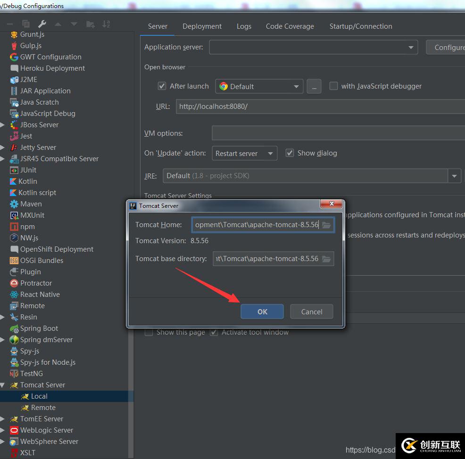Image resolution: width=465 pixels, height=459 pixels.
Task: Click the URL input field
Action: click(320, 107)
